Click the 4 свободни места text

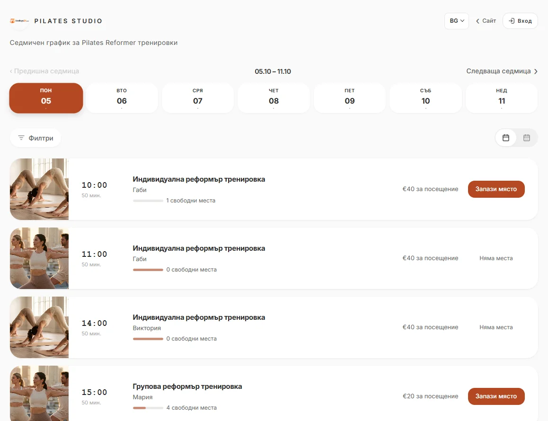point(192,408)
